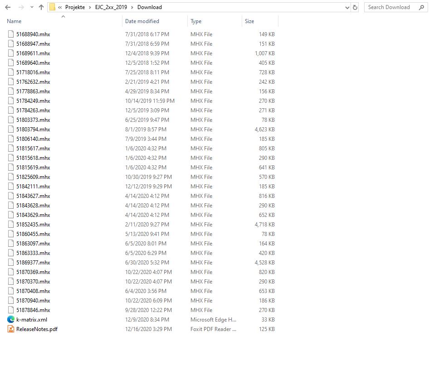Select file name 51843628.mhx
The height and width of the screenshot is (389, 434).
point(33,206)
